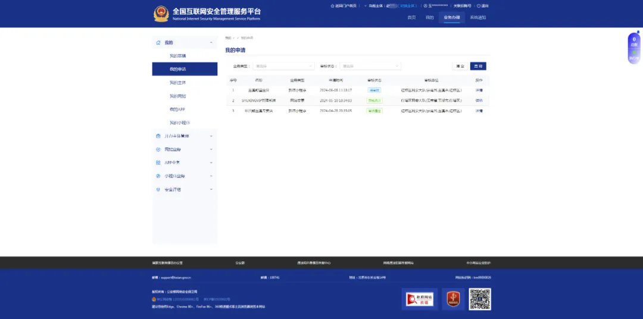This screenshot has width=643, height=319.
Task: Collapse the 我的 sidebar section chevron
Action: 211,43
